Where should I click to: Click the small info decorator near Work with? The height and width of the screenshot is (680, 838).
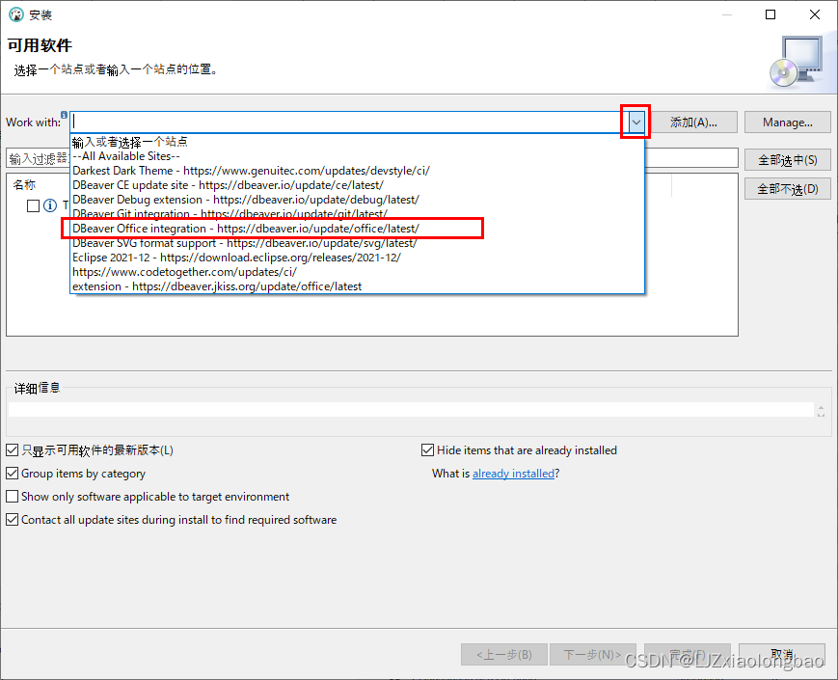click(65, 115)
